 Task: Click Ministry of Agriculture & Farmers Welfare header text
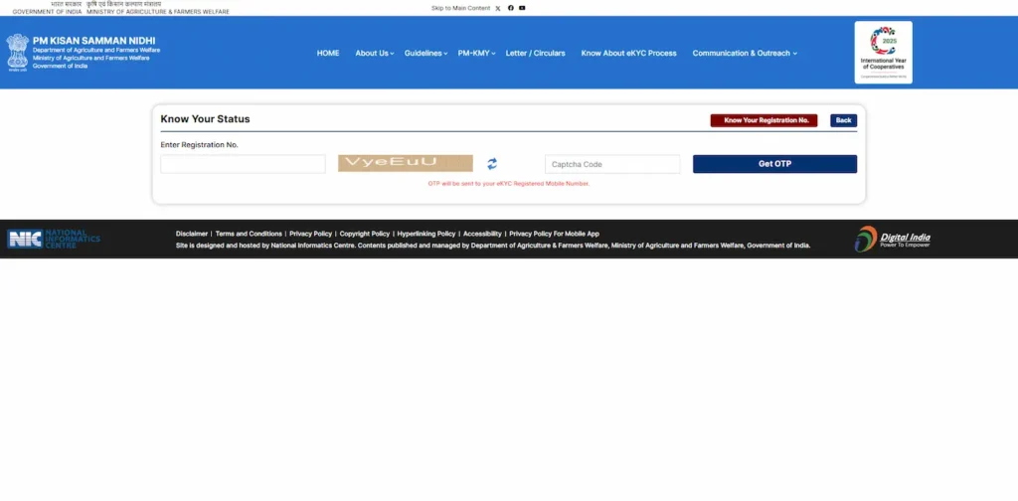pos(158,12)
